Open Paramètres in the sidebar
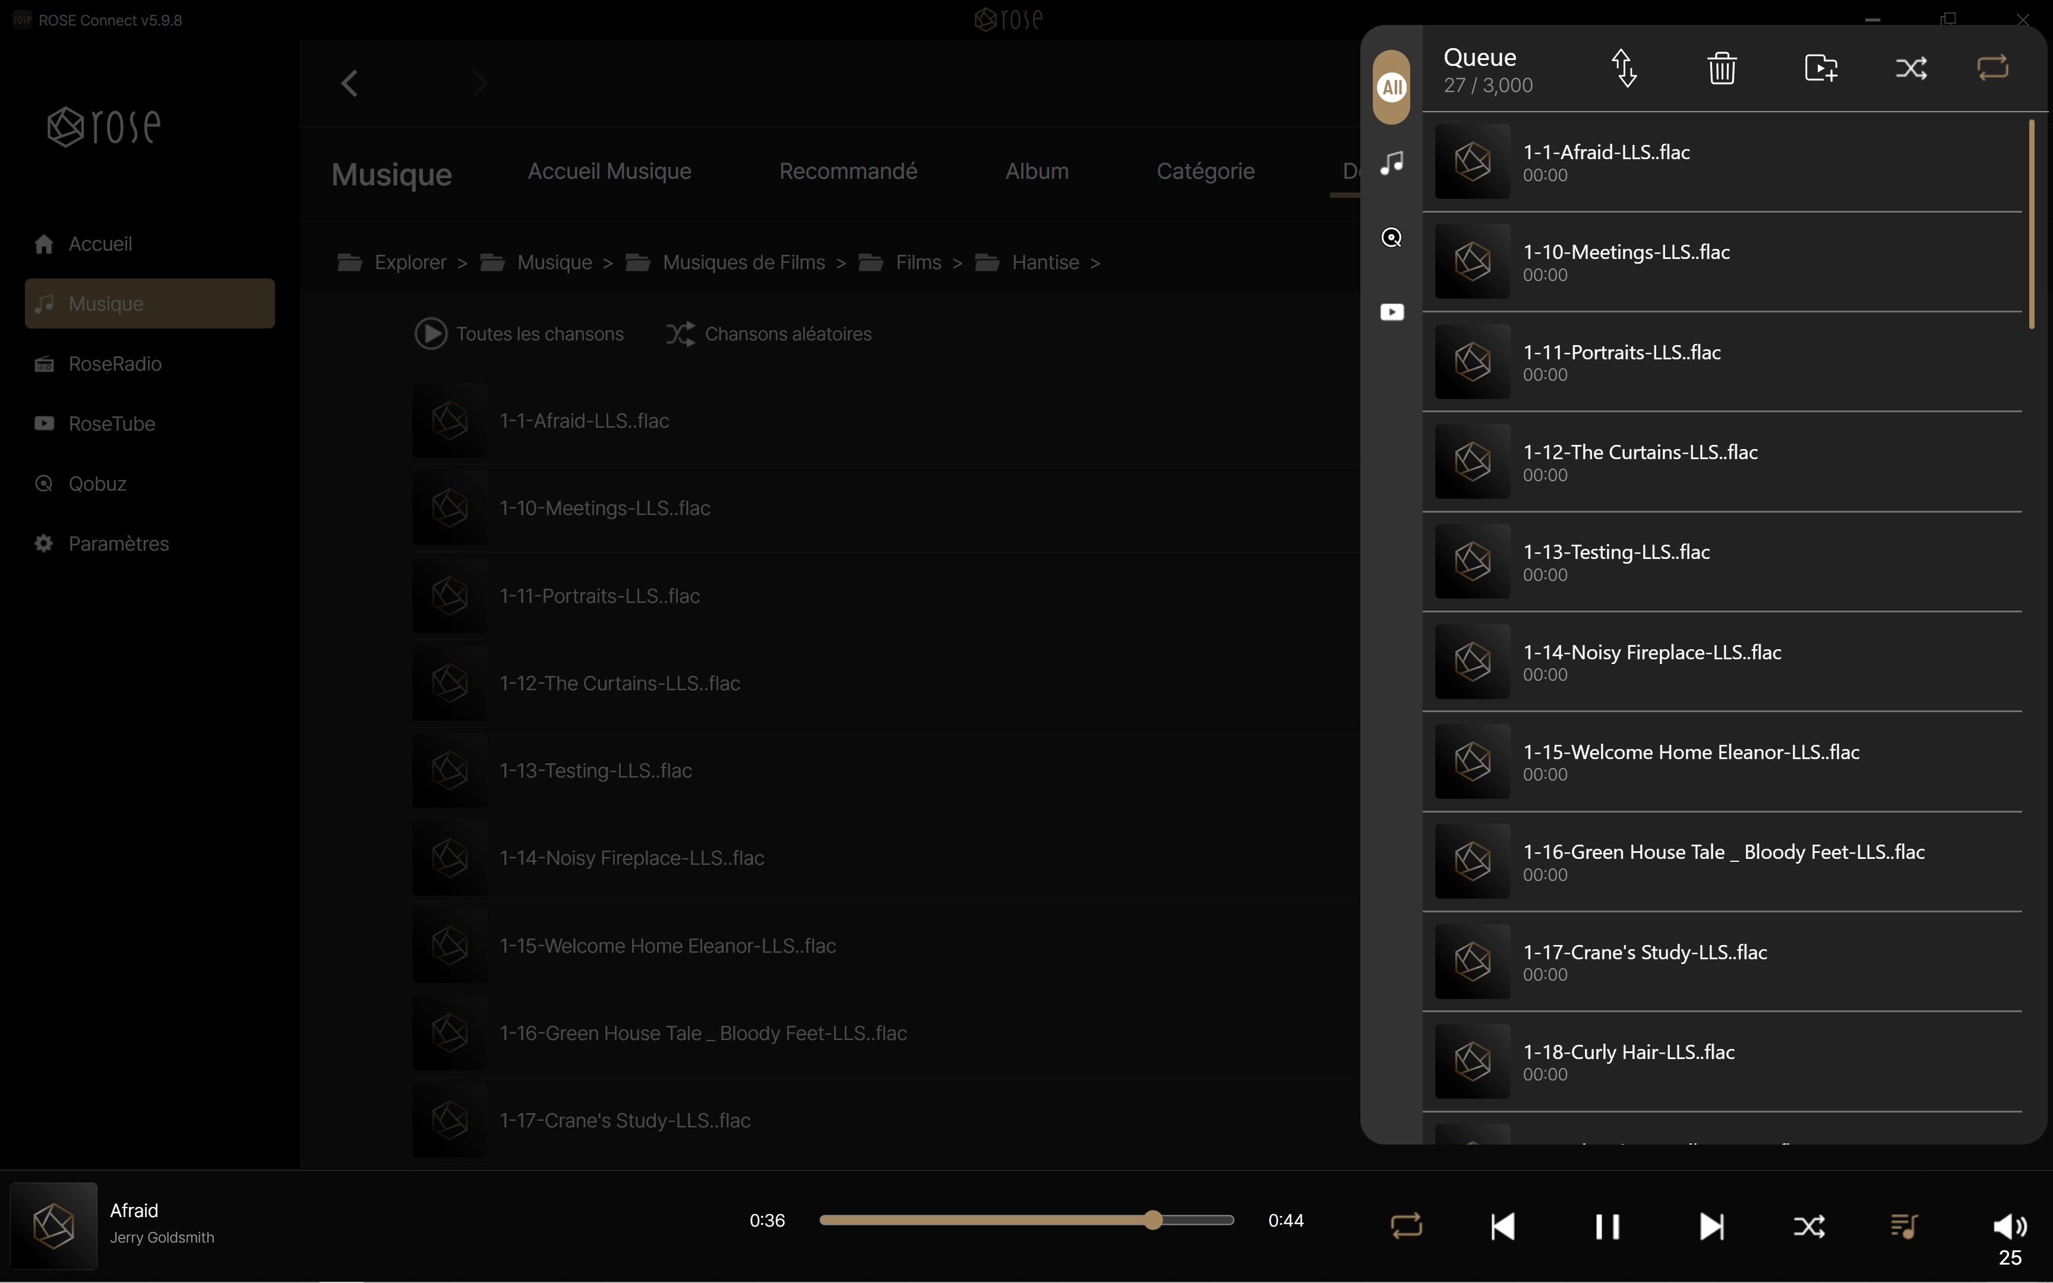Viewport: 2053px width, 1283px height. [149, 544]
